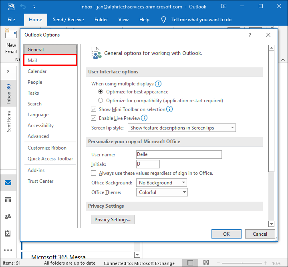Click the Initials input field

tap(148, 164)
